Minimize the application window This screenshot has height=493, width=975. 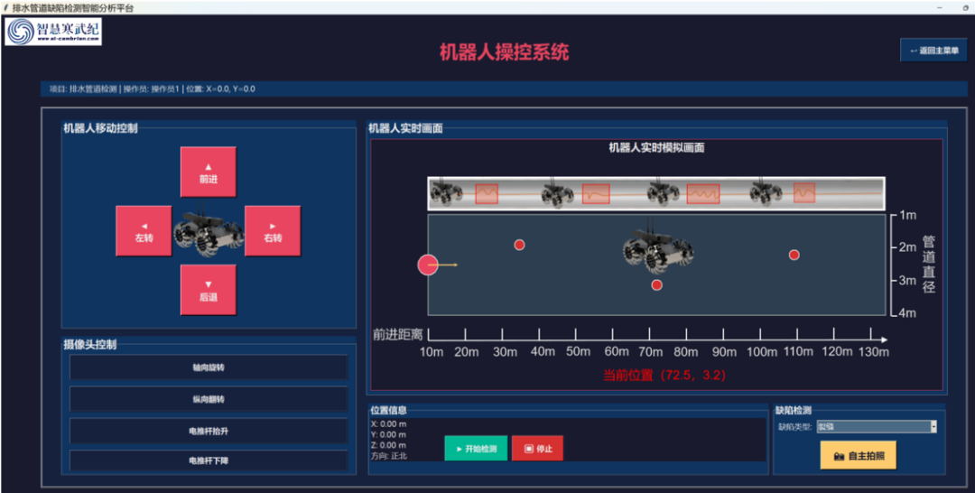coord(940,7)
